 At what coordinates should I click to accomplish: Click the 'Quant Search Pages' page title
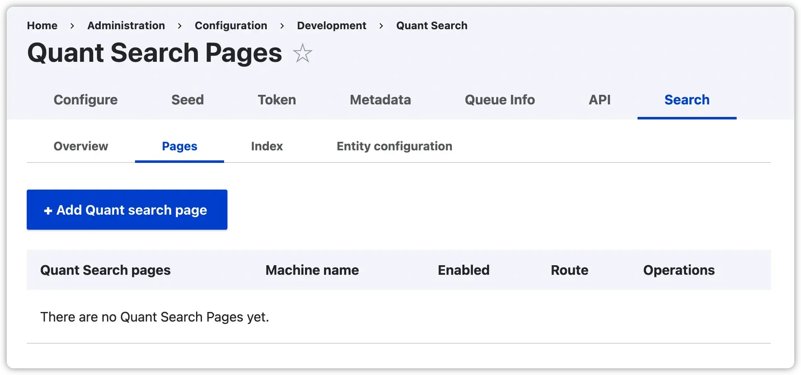click(x=155, y=53)
